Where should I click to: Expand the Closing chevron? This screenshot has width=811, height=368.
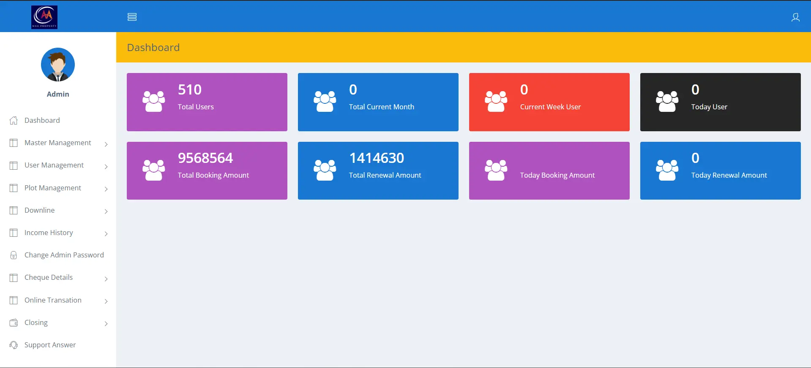106,323
